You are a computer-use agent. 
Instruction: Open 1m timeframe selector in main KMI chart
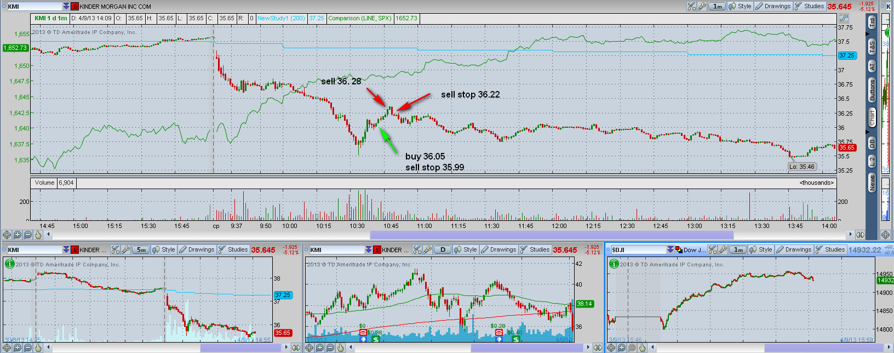click(717, 6)
